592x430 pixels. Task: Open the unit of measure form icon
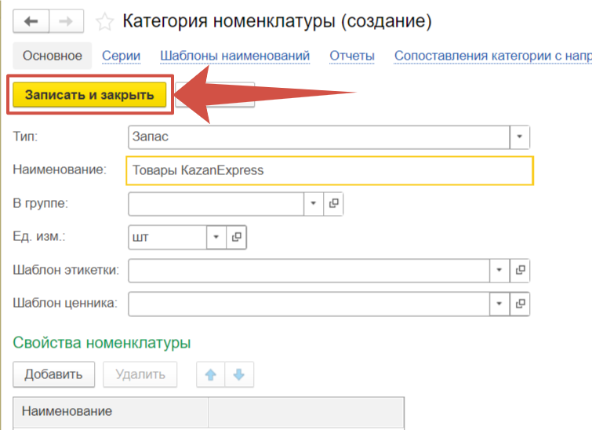[x=236, y=236]
